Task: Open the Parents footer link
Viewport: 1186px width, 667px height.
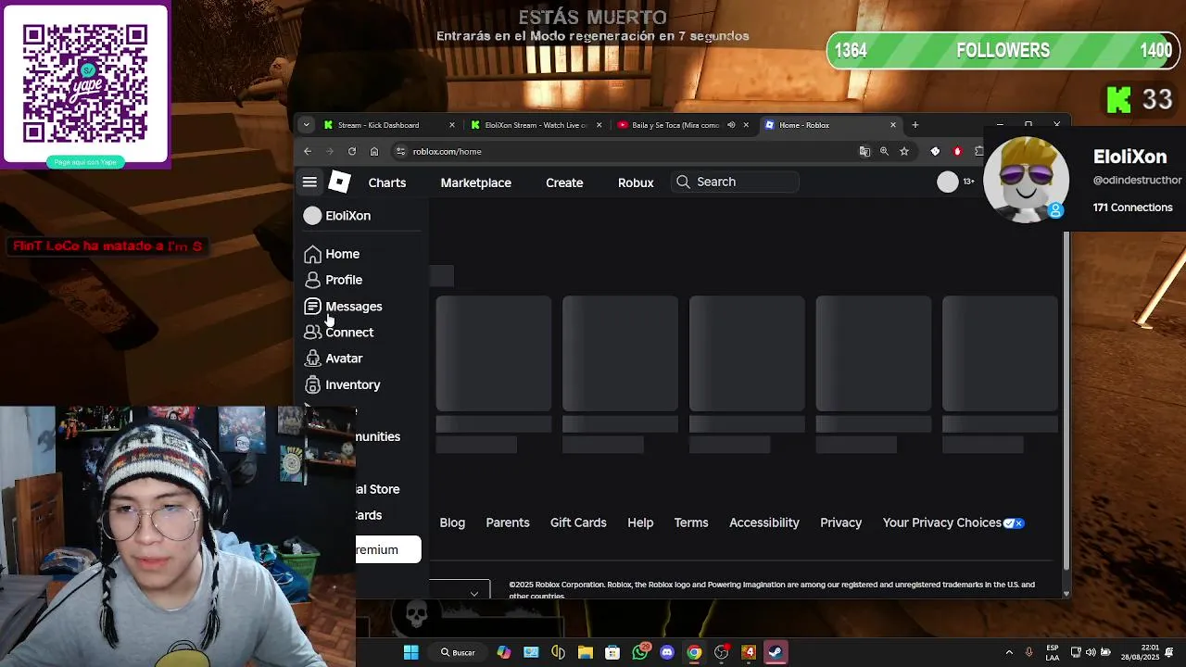Action: 508,522
